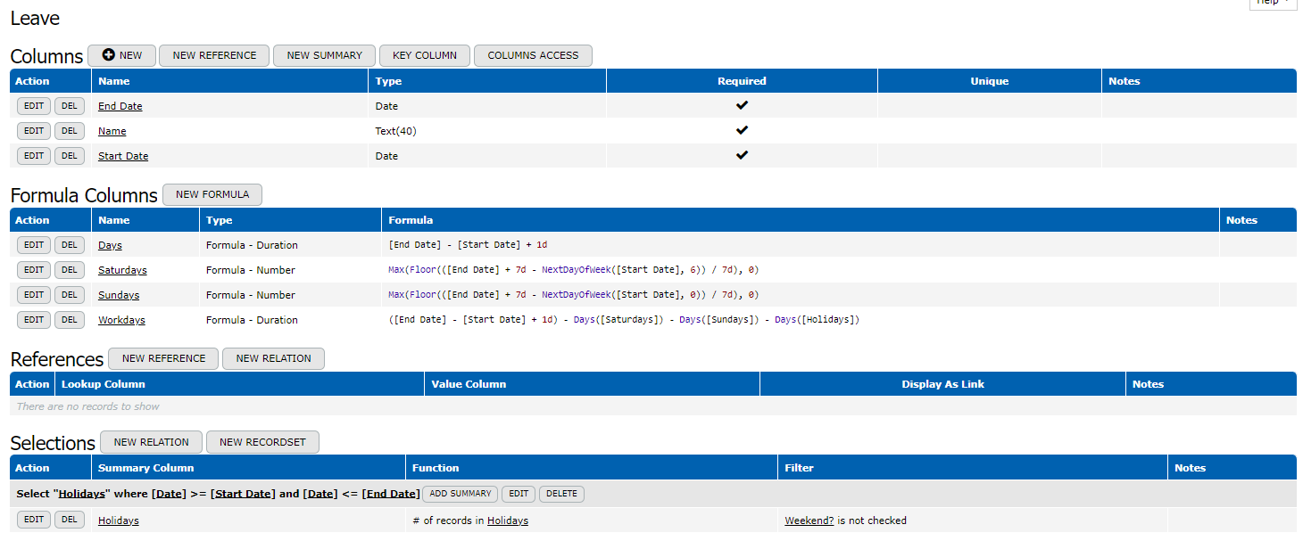
Task: Open the KEY COLUMN option
Action: 425,55
